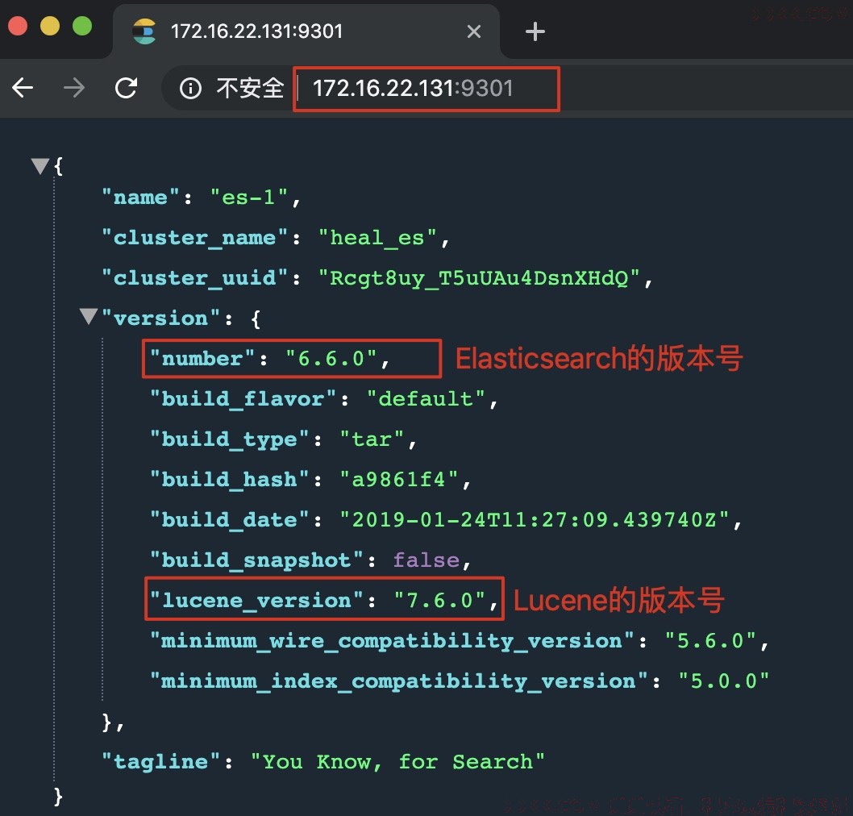Viewport: 853px width, 816px height.
Task: Click the "cluster_name" key
Action: point(195,238)
